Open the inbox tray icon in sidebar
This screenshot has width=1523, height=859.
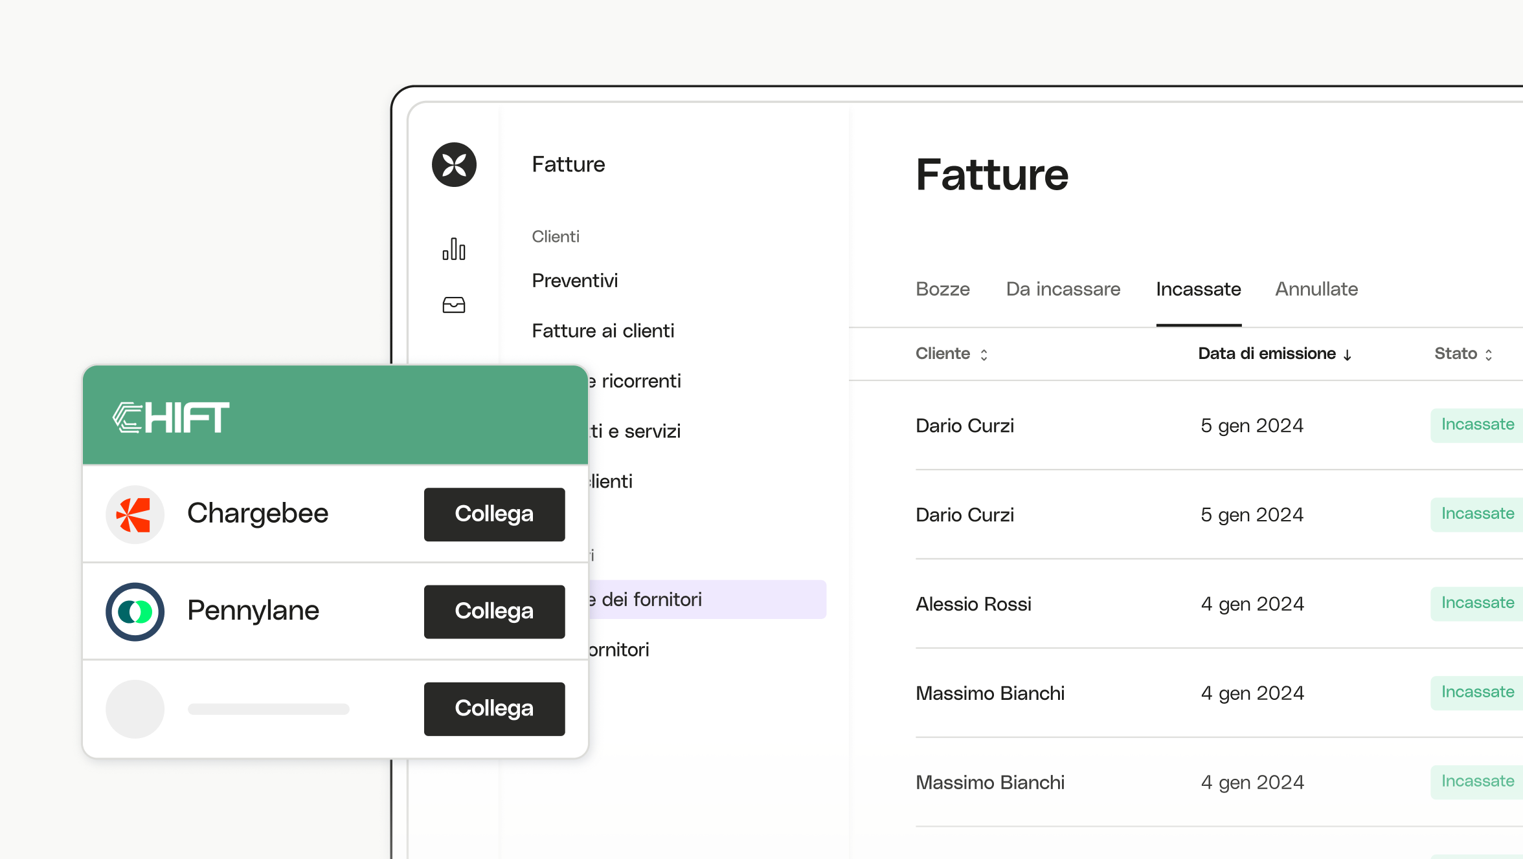(x=454, y=305)
